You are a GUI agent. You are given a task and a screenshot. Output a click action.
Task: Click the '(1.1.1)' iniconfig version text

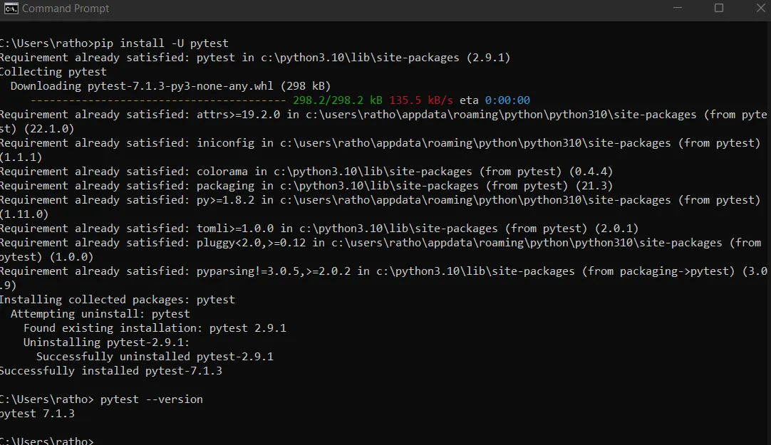click(x=21, y=157)
